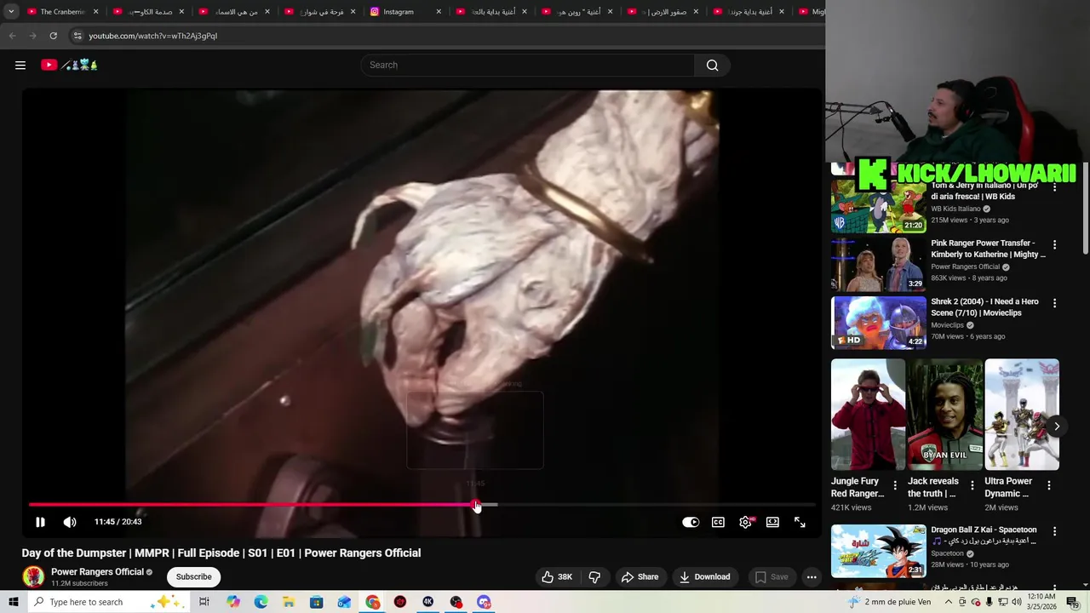Open more actions ellipsis below the video
This screenshot has width=1090, height=613.
[x=812, y=576]
